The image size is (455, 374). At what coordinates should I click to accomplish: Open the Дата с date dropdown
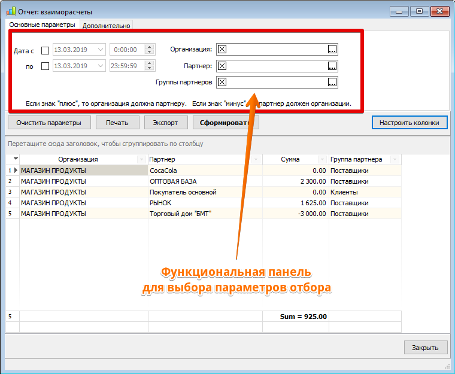(101, 50)
